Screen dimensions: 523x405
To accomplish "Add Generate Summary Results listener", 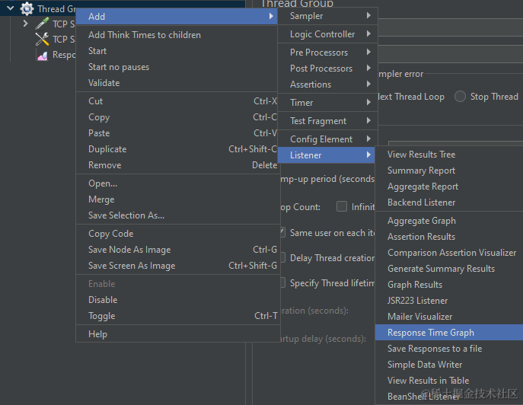I will tap(449, 269).
